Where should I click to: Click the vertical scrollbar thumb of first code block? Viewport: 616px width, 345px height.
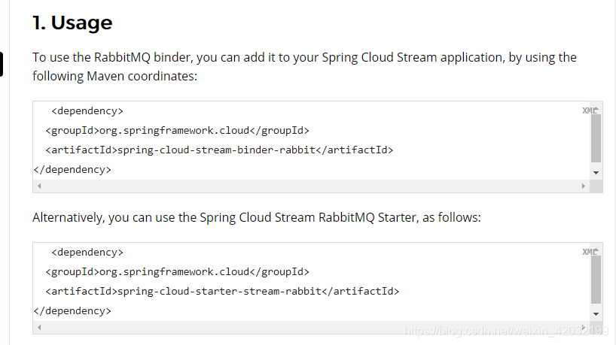596,138
